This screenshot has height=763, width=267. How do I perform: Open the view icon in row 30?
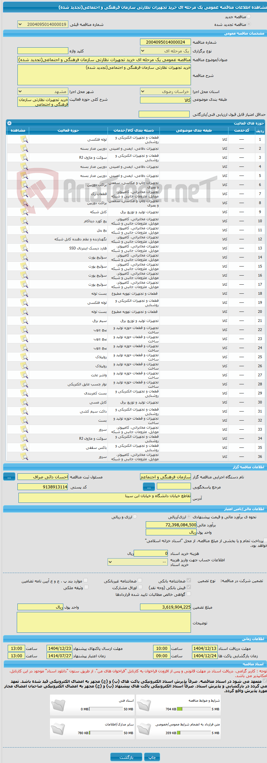pos(24,402)
